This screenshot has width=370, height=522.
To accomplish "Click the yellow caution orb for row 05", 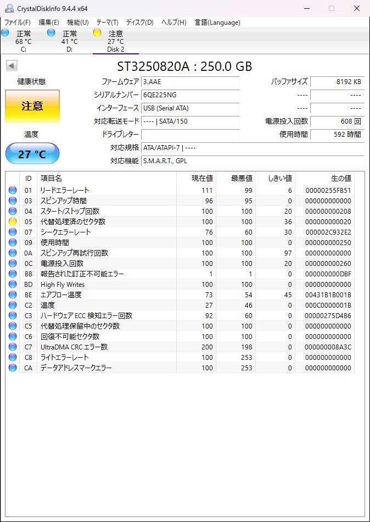I will coord(13,222).
